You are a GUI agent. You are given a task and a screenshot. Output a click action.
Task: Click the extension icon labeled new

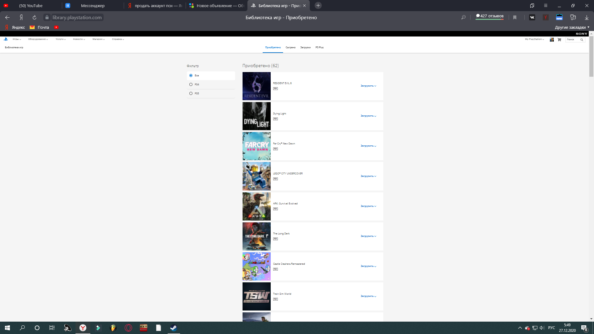(x=559, y=18)
